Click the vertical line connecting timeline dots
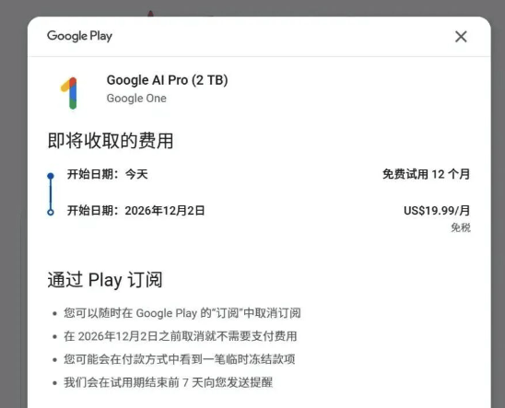The image size is (505, 408). click(51, 193)
